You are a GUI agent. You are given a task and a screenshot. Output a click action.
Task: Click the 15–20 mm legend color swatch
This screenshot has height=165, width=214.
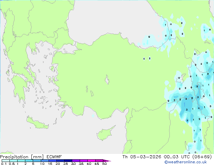[x=52, y=161]
